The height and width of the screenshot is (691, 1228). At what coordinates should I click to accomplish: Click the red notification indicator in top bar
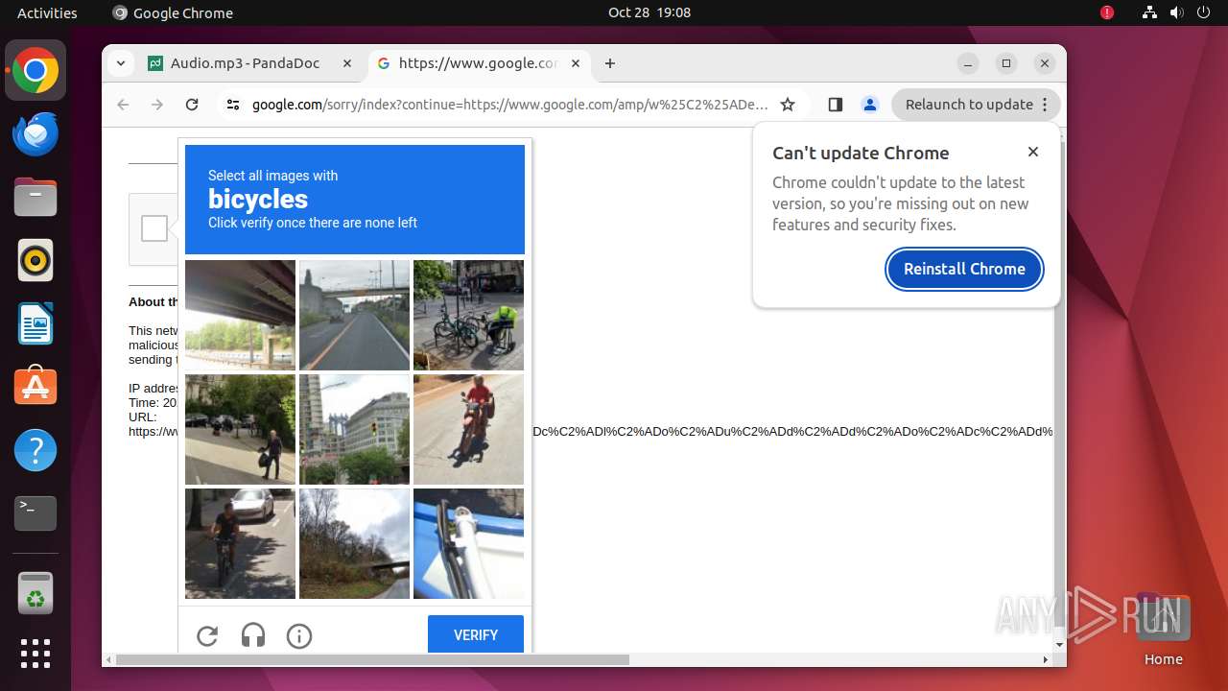pos(1107,12)
